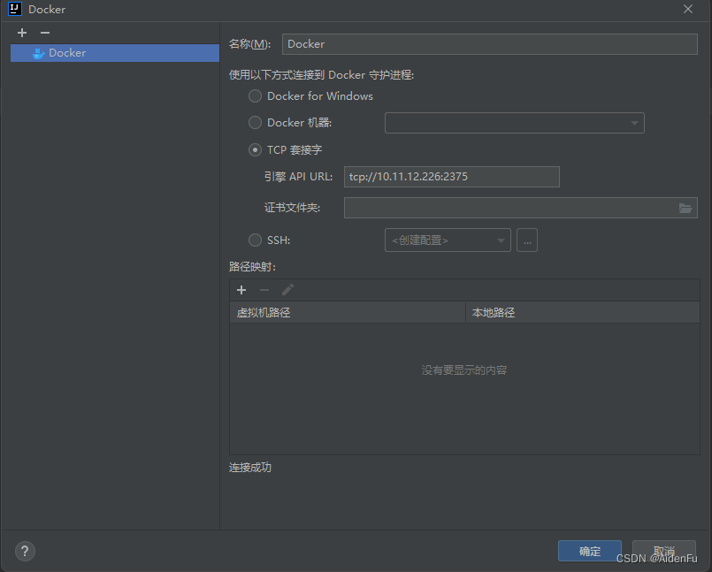Click the 虚拟机路径 column header
Image resolution: width=712 pixels, height=572 pixels.
pyautogui.click(x=348, y=312)
